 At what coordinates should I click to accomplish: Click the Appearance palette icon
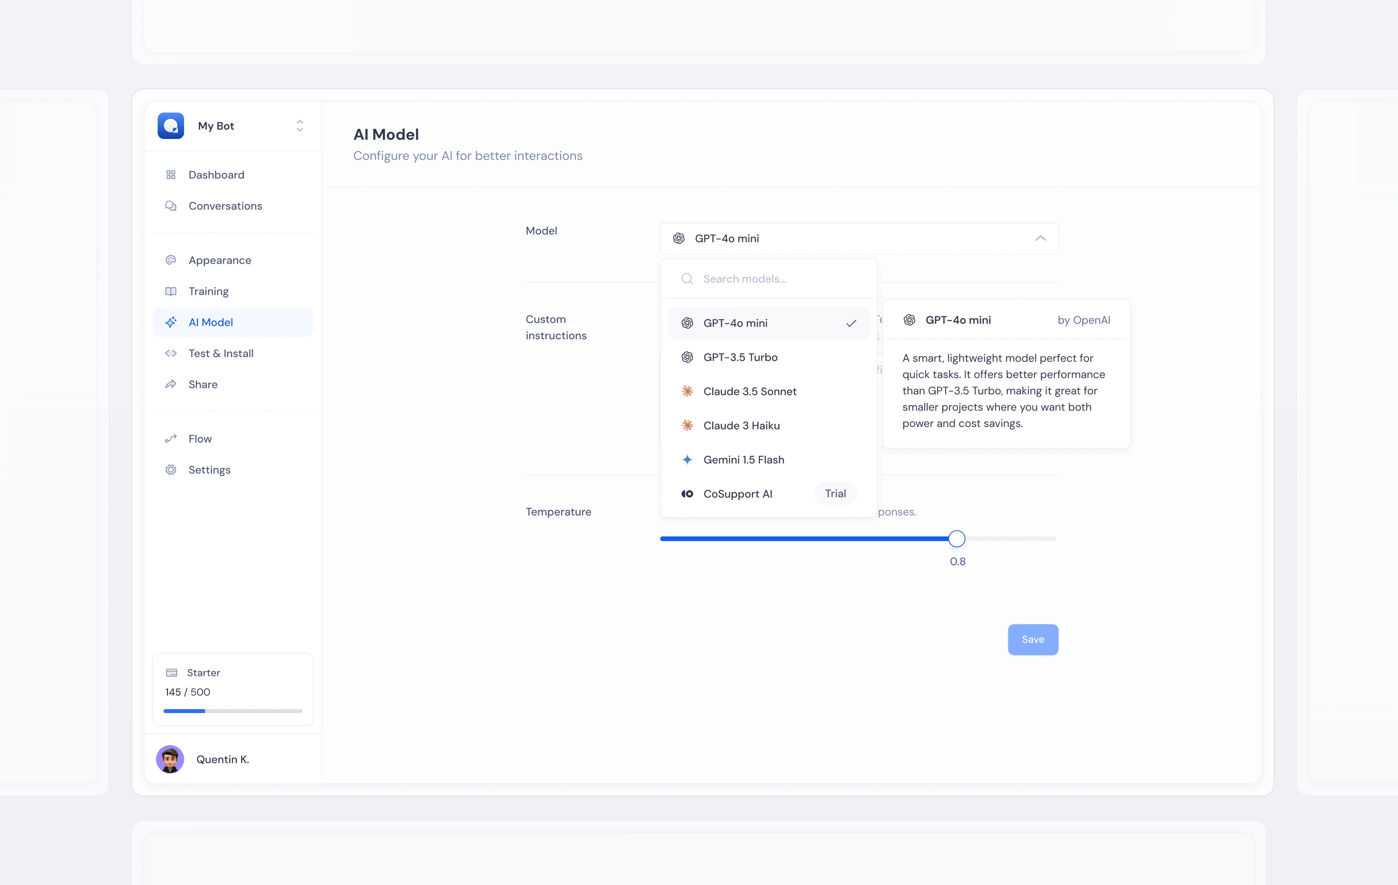(171, 260)
